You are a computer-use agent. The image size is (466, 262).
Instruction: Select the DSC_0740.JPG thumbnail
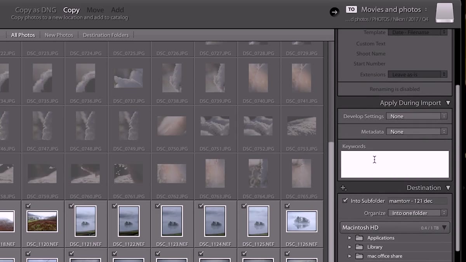tap(258, 78)
